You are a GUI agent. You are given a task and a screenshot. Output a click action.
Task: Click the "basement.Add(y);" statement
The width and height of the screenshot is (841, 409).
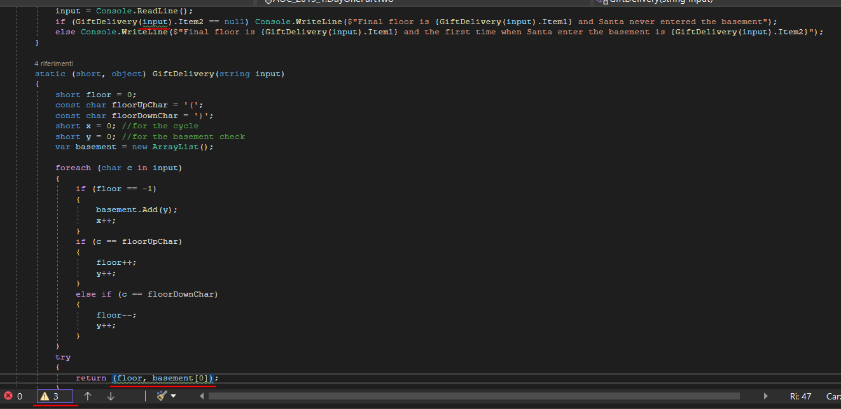(137, 210)
